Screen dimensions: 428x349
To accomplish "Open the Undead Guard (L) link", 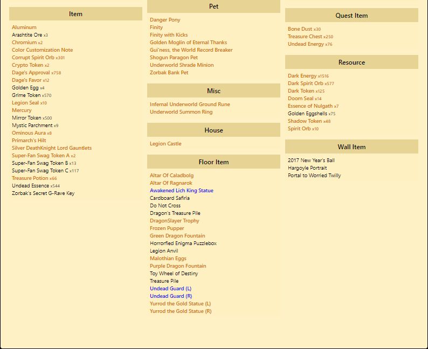I will click(170, 289).
